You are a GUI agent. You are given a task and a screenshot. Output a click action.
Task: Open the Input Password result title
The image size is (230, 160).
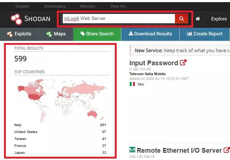pos(153,63)
